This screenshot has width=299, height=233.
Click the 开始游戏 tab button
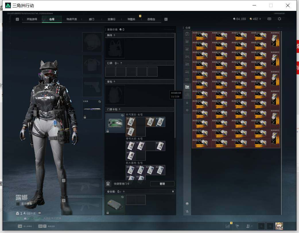pos(32,19)
